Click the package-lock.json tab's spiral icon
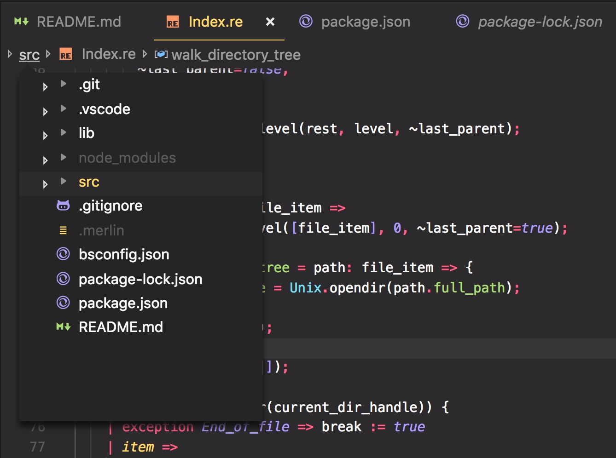Viewport: 616px width, 458px height. point(462,21)
